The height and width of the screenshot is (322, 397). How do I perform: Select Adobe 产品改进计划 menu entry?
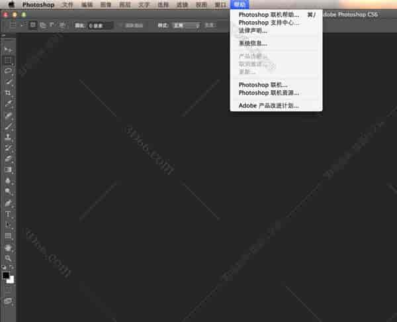269,105
